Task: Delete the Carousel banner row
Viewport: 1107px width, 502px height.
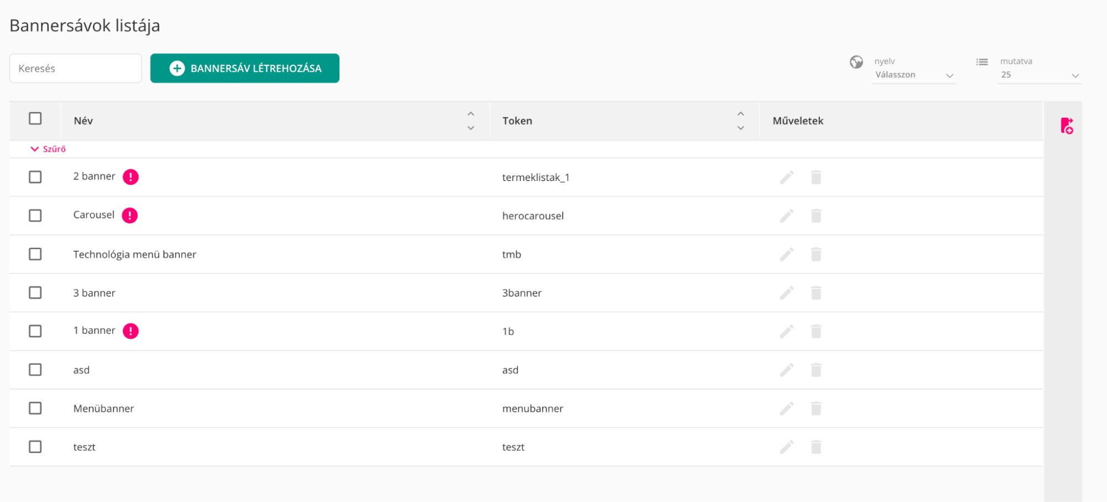Action: point(816,216)
